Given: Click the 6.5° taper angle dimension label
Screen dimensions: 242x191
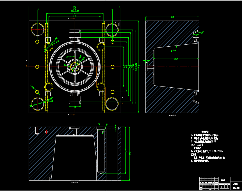Looking at the screenshot, I should pyautogui.click(x=173, y=51).
